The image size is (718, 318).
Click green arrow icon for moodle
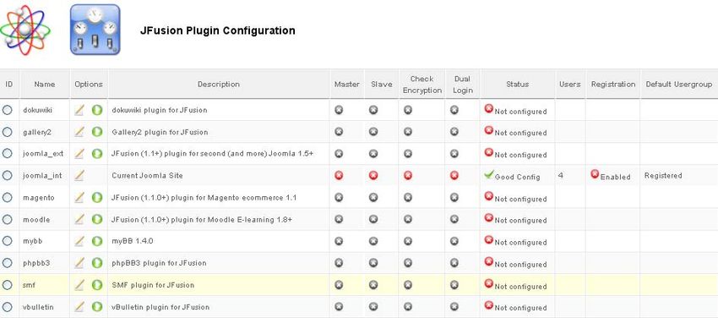[x=96, y=220]
